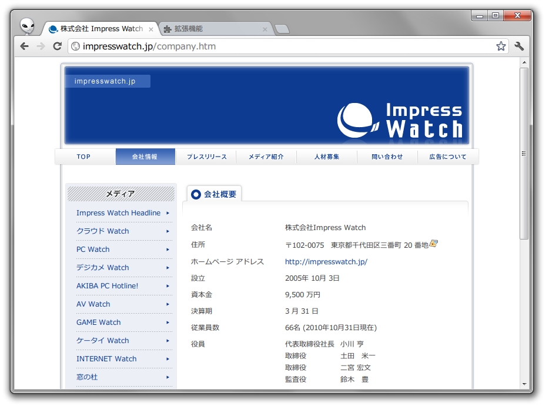Go to メディア紹介 in the navigation bar
This screenshot has height=409, width=549.
pyautogui.click(x=266, y=157)
